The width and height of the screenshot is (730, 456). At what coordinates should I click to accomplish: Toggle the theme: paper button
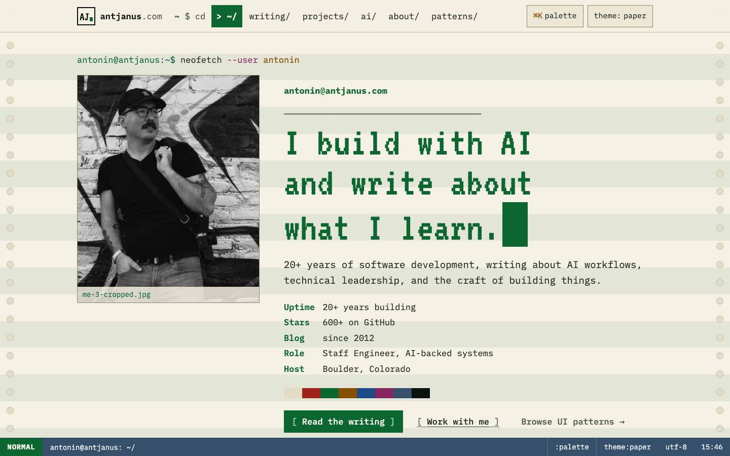(620, 16)
